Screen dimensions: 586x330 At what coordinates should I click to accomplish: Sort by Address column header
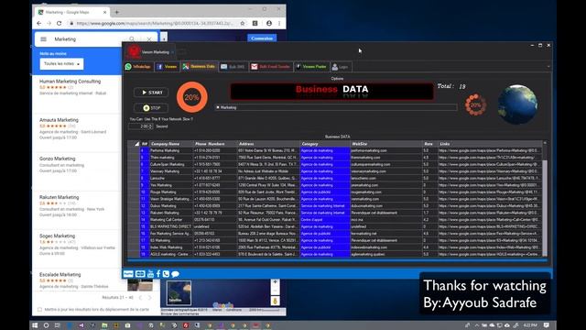point(268,144)
